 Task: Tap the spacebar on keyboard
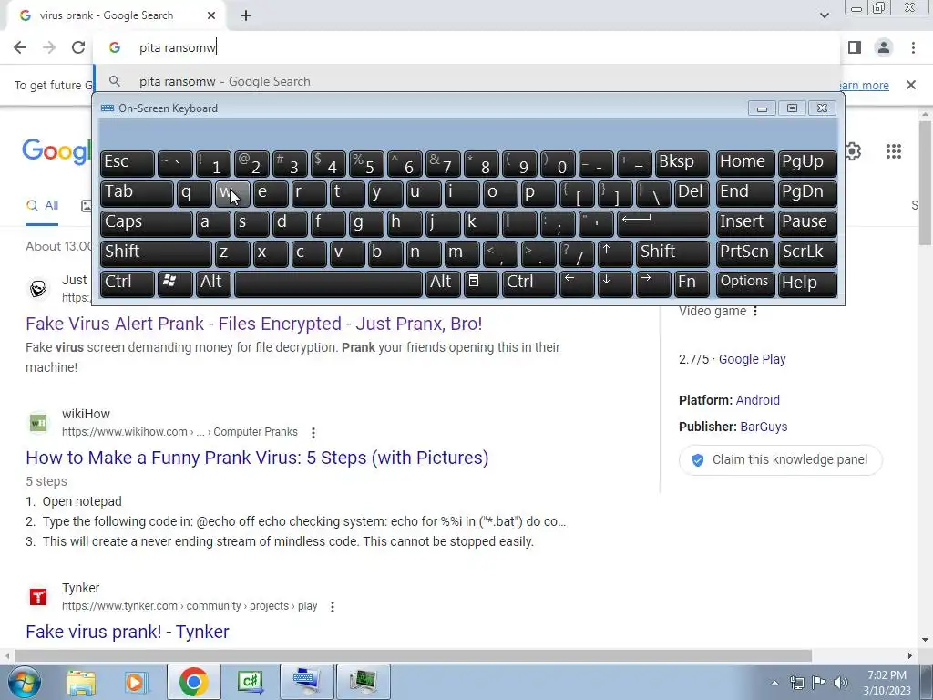pos(328,283)
